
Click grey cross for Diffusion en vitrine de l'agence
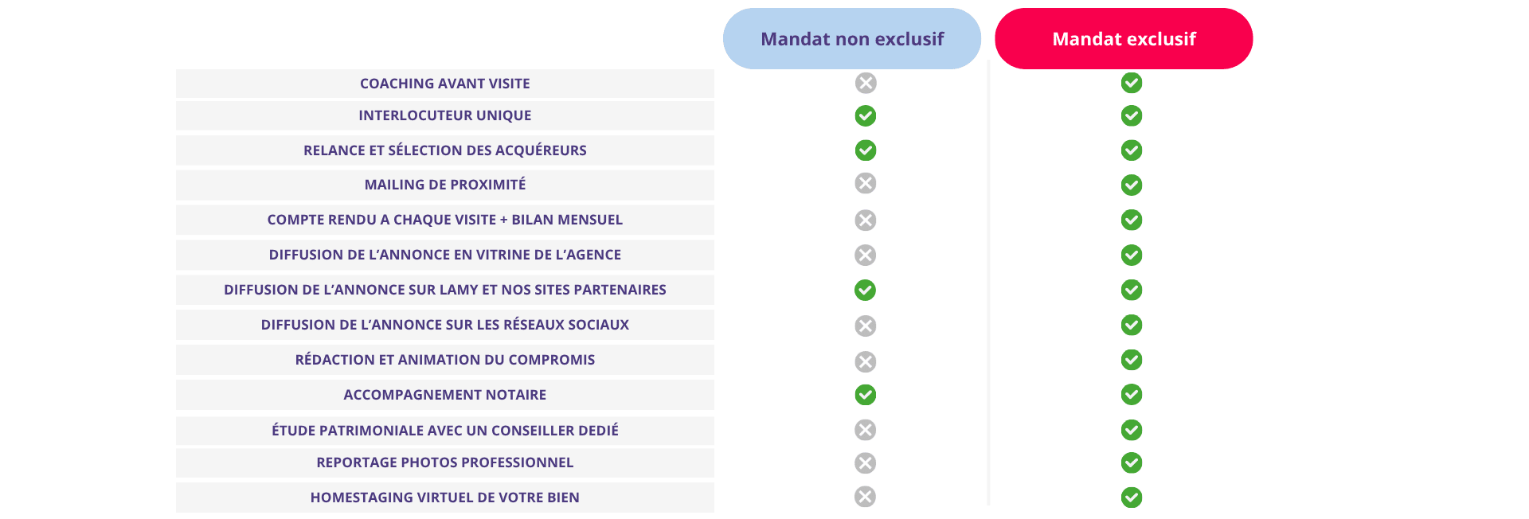tap(866, 255)
